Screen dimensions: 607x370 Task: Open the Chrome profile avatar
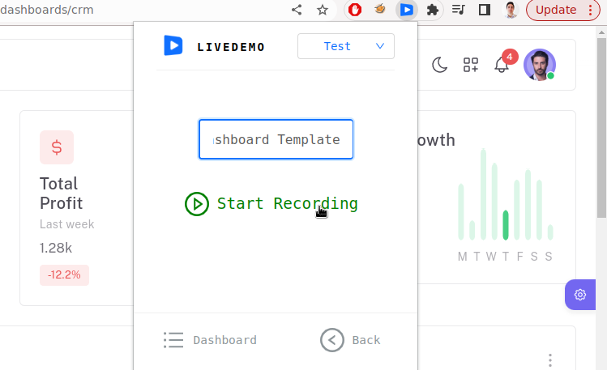pyautogui.click(x=511, y=10)
